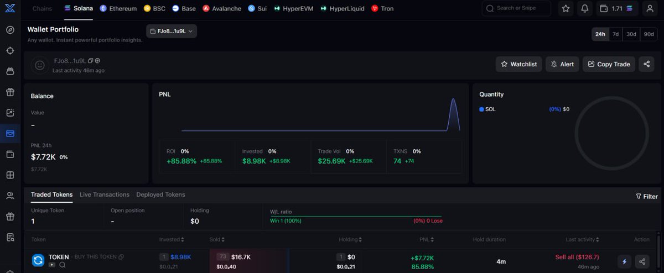Screen dimensions: 664x273
Task: Open the Live Transactions tab
Action: [105, 195]
